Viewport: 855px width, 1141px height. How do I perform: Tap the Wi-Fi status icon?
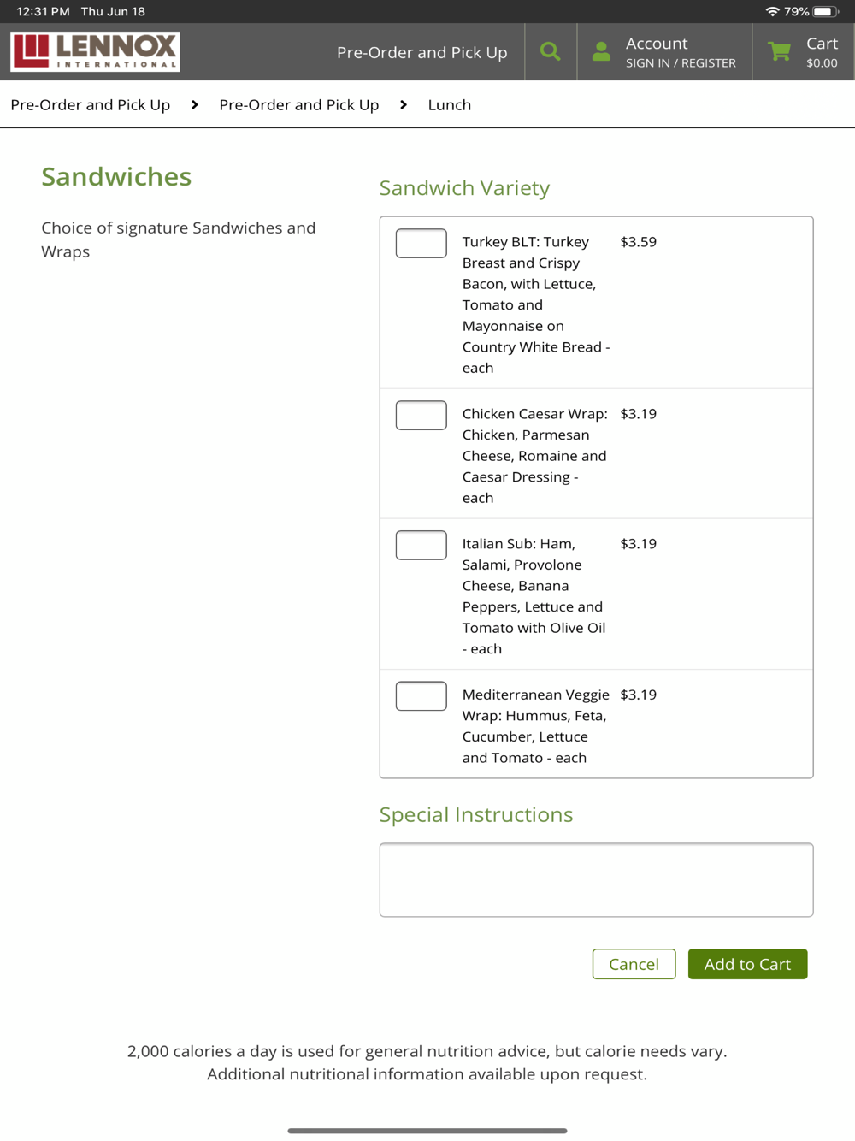[x=772, y=11]
